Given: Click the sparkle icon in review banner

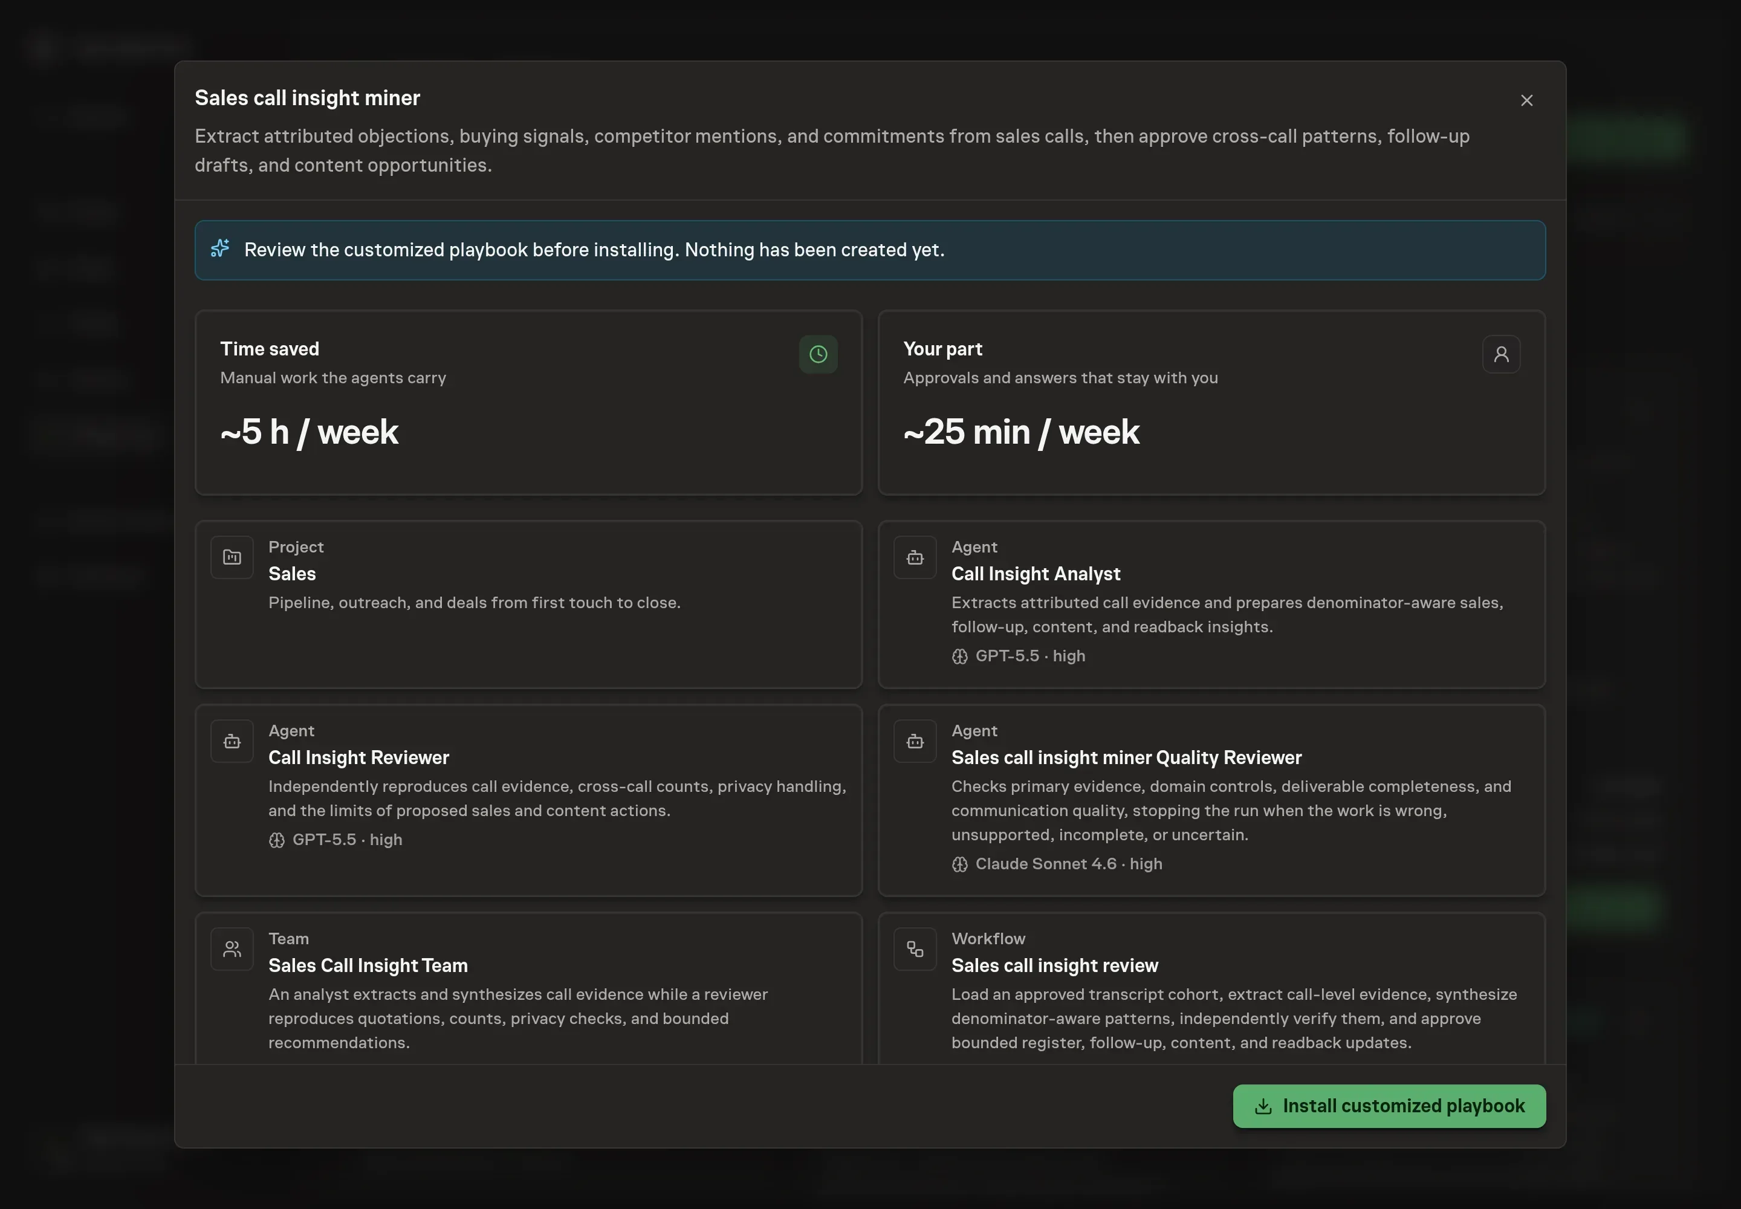Looking at the screenshot, I should (219, 248).
